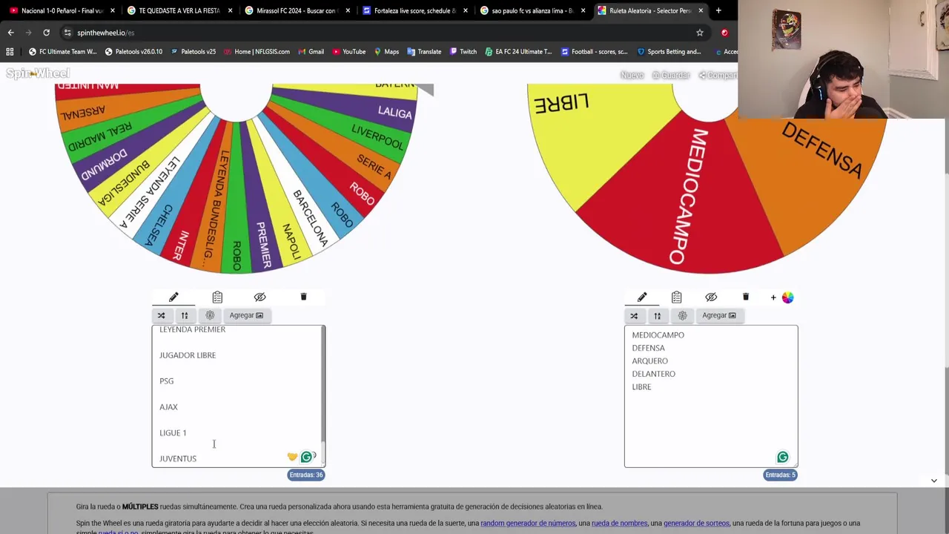Bookmark this page with star icon
The width and height of the screenshot is (949, 534).
coord(699,33)
